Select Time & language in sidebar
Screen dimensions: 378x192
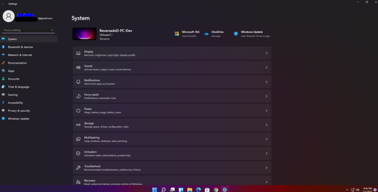click(x=18, y=87)
